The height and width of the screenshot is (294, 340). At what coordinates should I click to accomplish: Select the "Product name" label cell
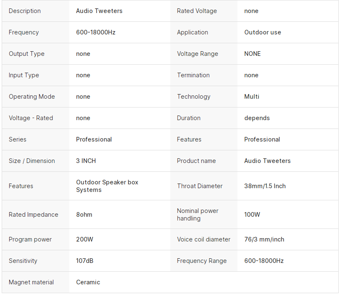coord(196,161)
